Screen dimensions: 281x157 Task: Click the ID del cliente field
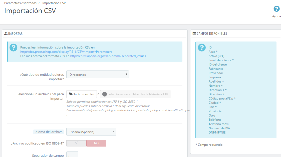tap(217, 64)
